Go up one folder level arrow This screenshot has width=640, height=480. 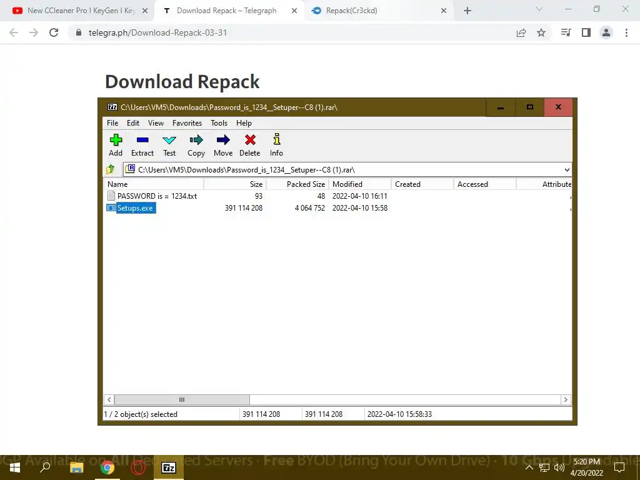coord(110,169)
